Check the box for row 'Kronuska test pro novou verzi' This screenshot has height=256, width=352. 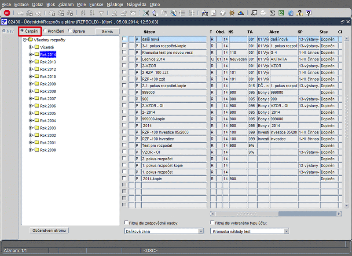(x=124, y=52)
